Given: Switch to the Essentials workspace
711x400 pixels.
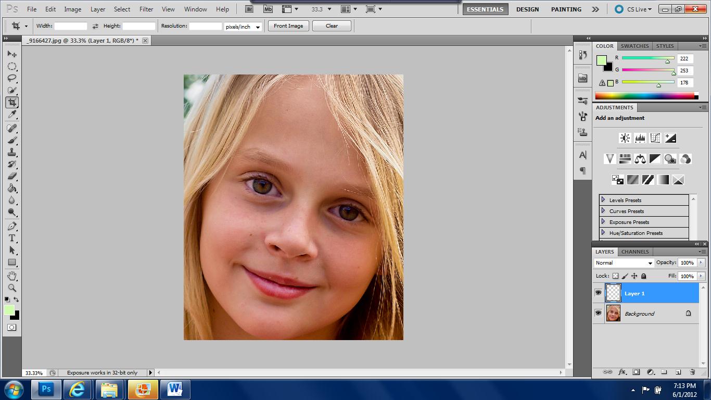Looking at the screenshot, I should click(x=485, y=9).
